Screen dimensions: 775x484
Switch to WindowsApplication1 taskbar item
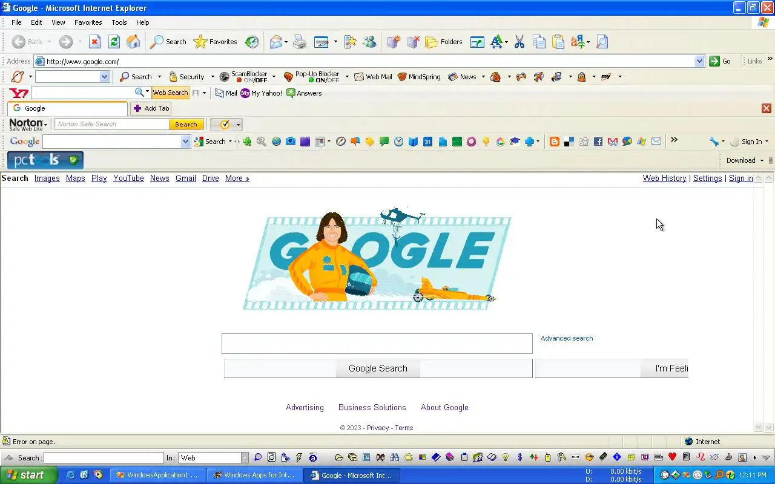pyautogui.click(x=159, y=475)
